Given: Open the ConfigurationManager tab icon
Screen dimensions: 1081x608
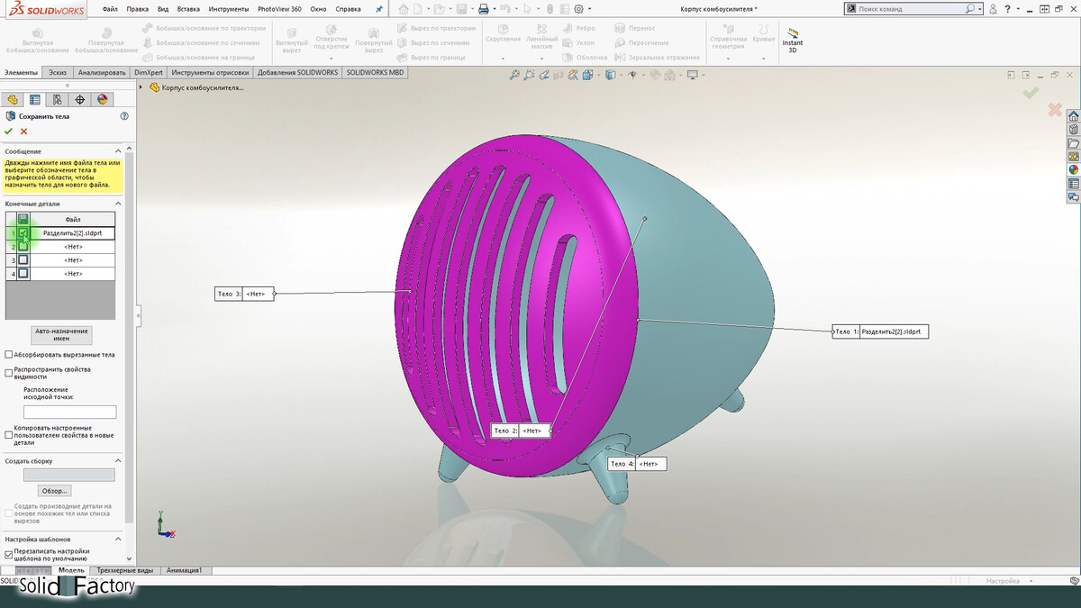Looking at the screenshot, I should 57,100.
